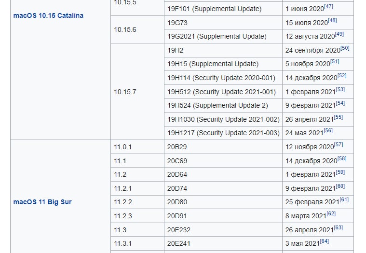The height and width of the screenshot is (253, 366).
Task: Open footnote reference [59]
Action: [x=340, y=172]
